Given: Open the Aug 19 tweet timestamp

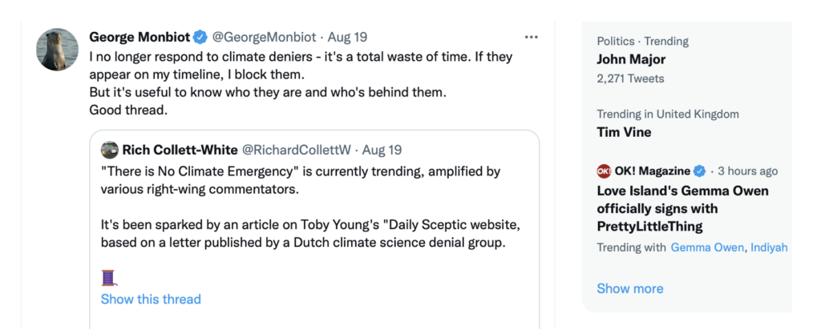Looking at the screenshot, I should [x=347, y=37].
